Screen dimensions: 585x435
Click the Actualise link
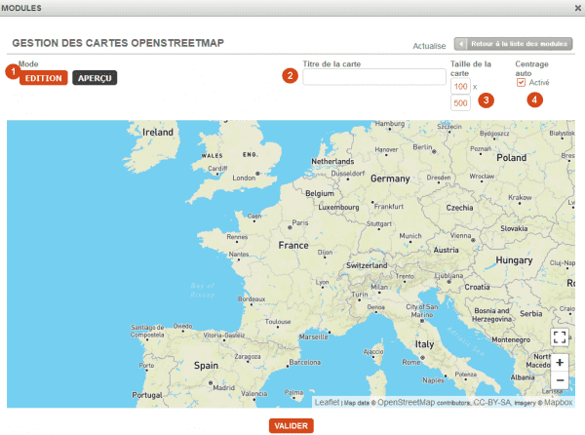(429, 46)
